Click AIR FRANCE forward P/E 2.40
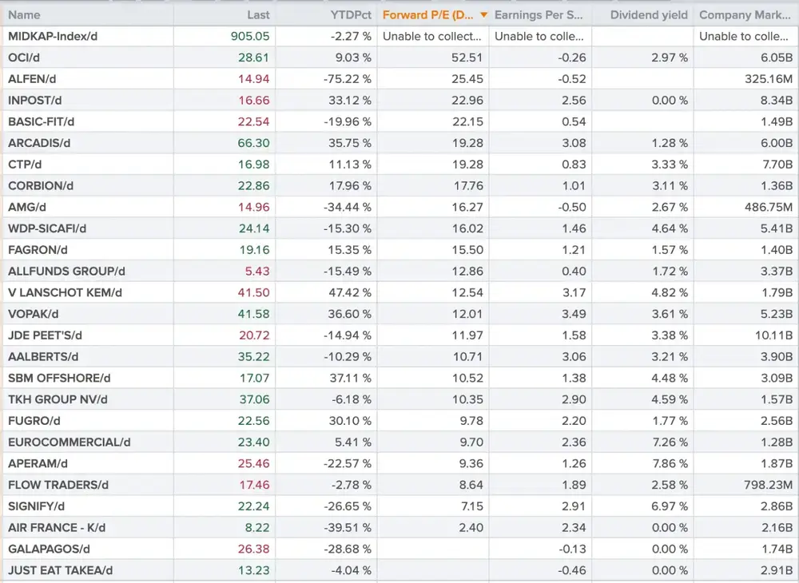Image resolution: width=799 pixels, height=583 pixels. [x=471, y=528]
